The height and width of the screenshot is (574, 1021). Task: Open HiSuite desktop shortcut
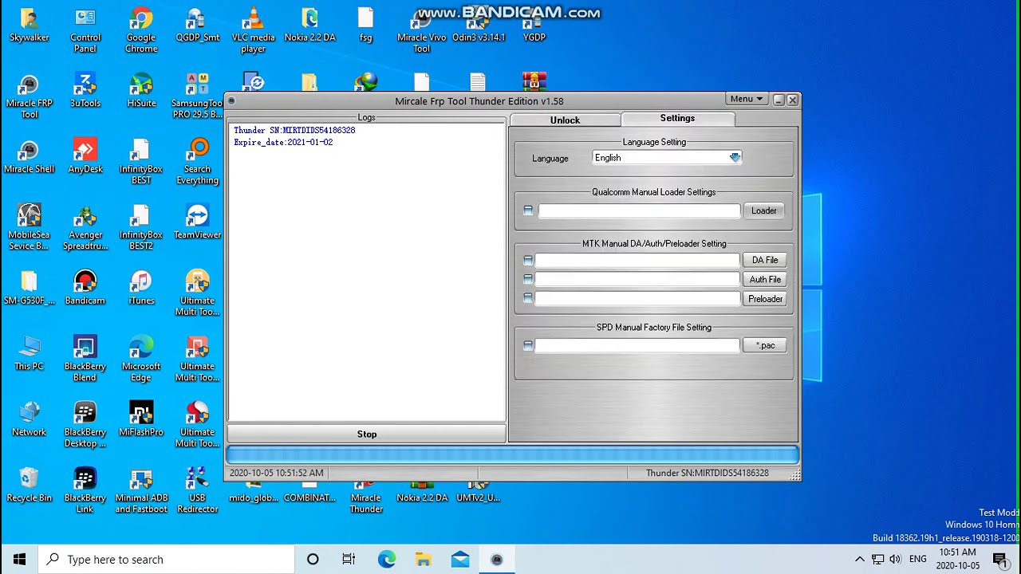tap(141, 91)
